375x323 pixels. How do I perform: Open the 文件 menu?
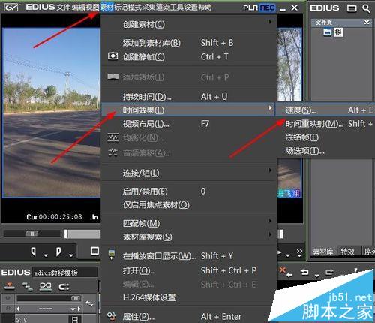pyautogui.click(x=63, y=7)
